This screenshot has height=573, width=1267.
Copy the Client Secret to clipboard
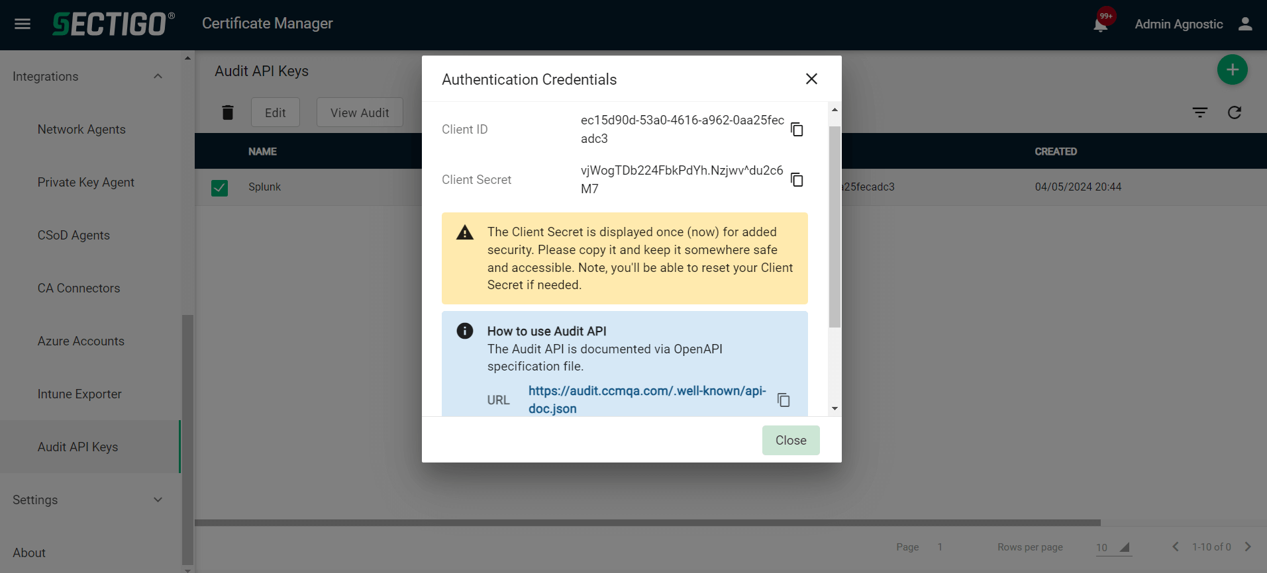point(797,179)
